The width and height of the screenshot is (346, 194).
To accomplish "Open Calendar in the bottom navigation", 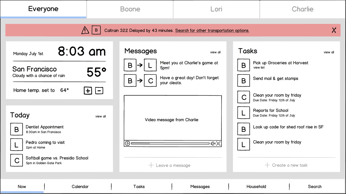I will [80, 186].
